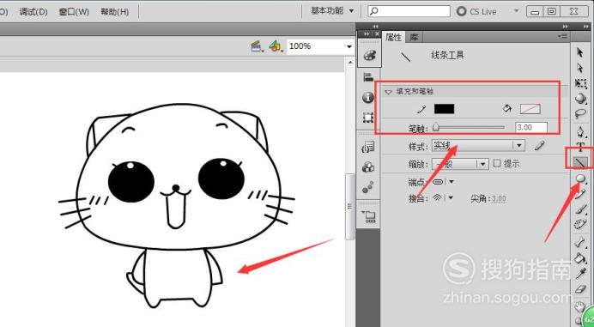
Task: Select the Oval shape tool
Action: 580,179
